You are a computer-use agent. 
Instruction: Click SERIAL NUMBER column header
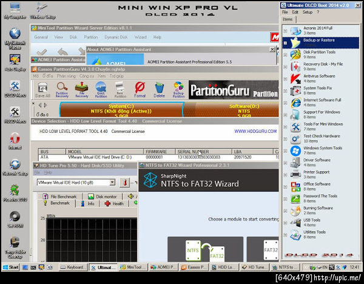203,152
